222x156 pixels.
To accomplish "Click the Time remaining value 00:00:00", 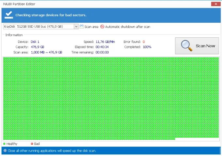I will [x=102, y=52].
